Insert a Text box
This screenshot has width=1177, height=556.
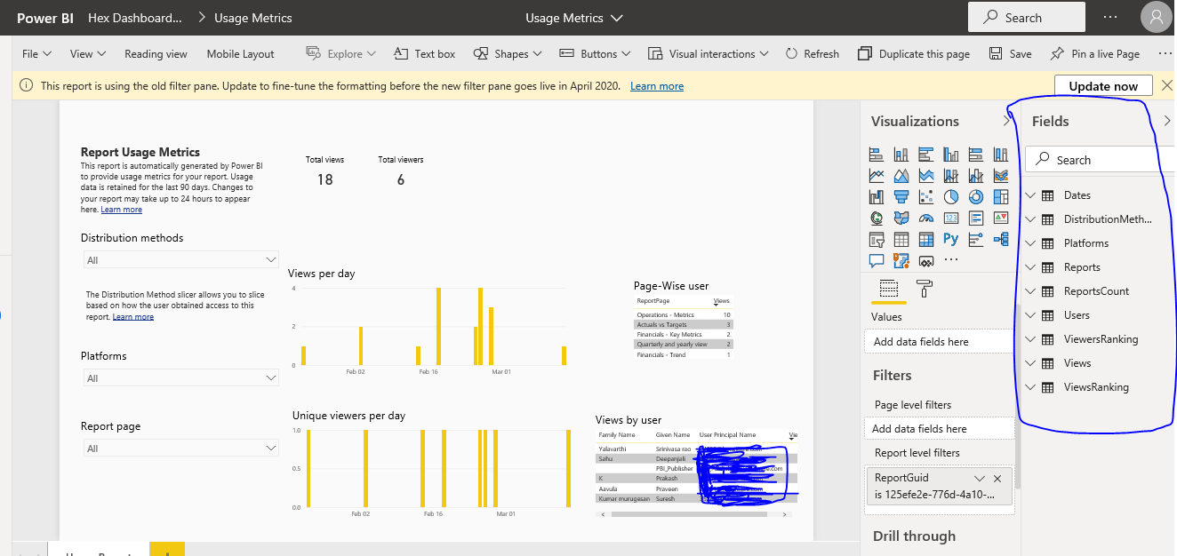click(x=424, y=54)
